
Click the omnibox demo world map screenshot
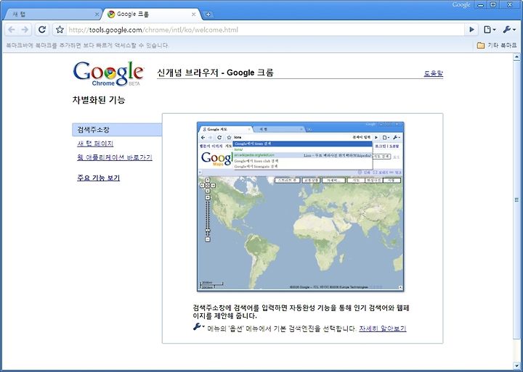pos(301,207)
